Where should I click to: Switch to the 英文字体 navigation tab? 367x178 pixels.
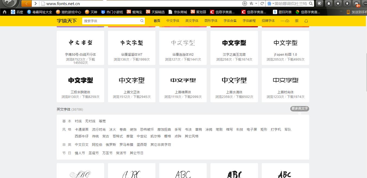click(192, 21)
